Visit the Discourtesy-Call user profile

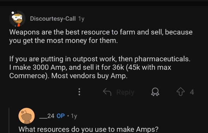(x=53, y=19)
